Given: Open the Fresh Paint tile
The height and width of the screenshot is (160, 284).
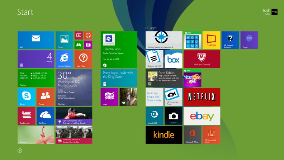Looking at the screenshot, I should tap(211, 40).
